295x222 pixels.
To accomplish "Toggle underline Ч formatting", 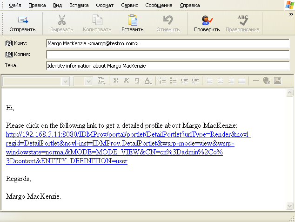I will tap(137, 81).
